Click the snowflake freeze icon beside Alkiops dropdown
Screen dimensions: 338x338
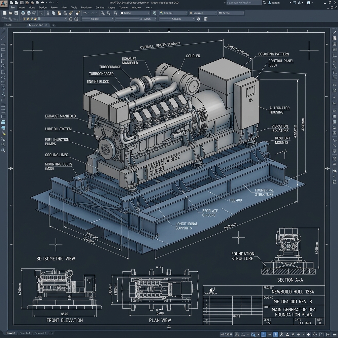coord(198,19)
